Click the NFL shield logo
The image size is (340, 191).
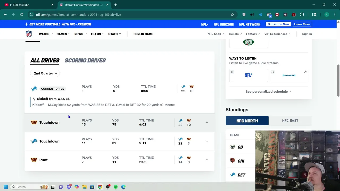point(29,34)
